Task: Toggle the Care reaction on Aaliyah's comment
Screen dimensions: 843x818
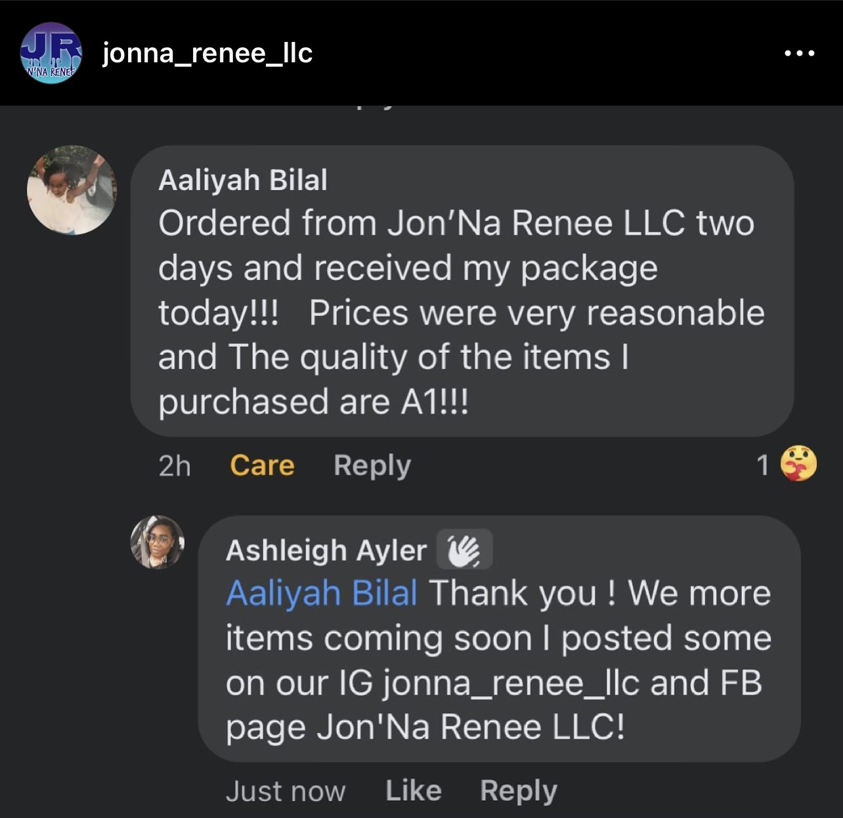Action: [x=262, y=466]
